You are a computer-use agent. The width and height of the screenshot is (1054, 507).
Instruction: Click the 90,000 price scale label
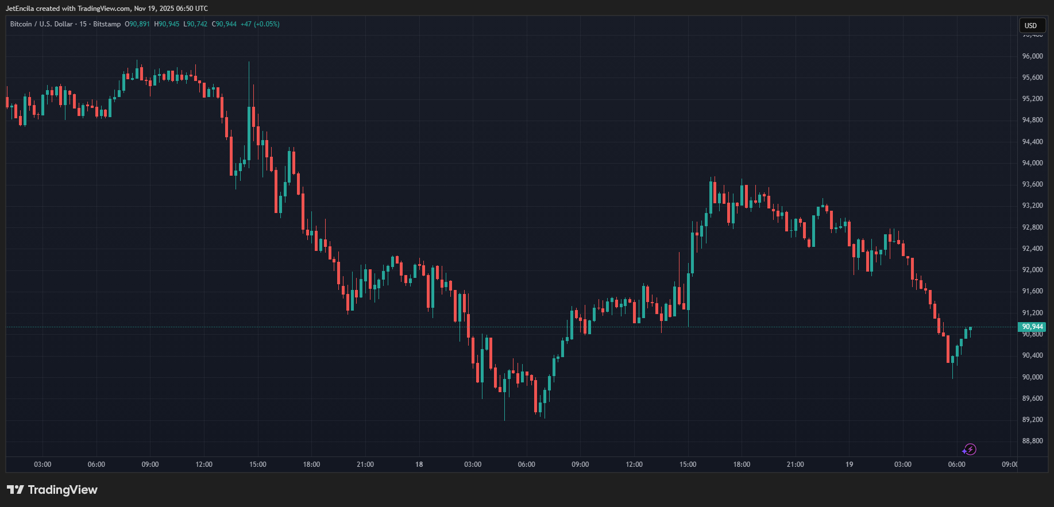tap(1032, 377)
